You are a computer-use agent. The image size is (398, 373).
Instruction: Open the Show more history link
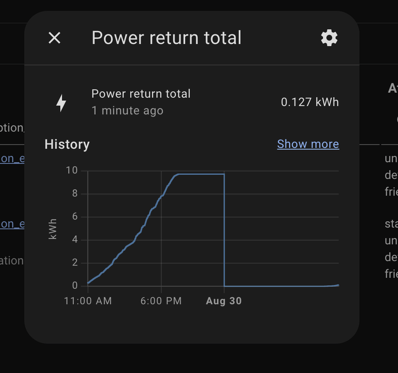[308, 144]
